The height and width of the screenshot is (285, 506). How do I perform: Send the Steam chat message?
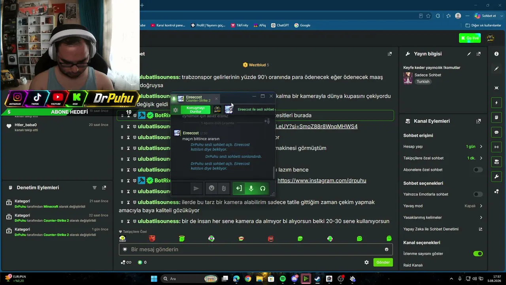tap(196, 188)
